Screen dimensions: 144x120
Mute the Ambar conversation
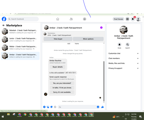pyautogui.click(x=120, y=45)
